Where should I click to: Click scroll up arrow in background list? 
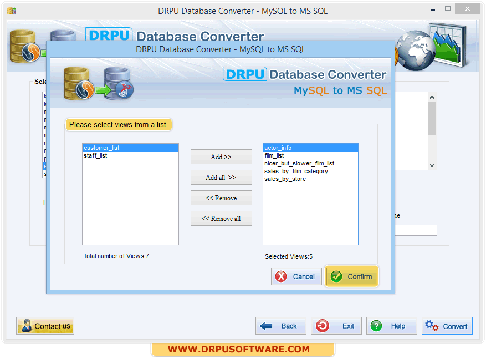click(x=432, y=97)
